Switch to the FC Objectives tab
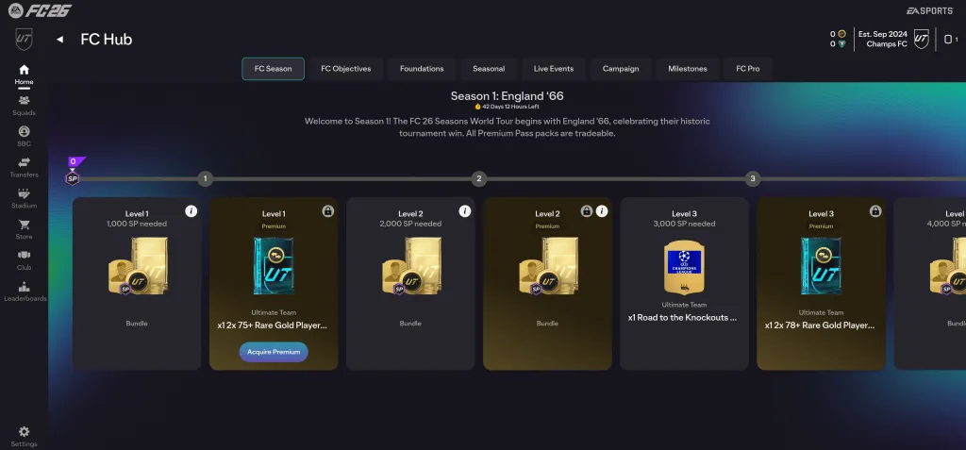This screenshot has width=966, height=450. click(345, 69)
